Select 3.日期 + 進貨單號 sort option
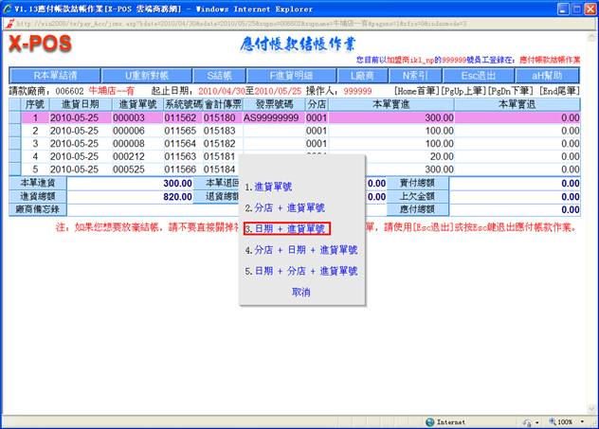This screenshot has height=429, width=599. [284, 228]
